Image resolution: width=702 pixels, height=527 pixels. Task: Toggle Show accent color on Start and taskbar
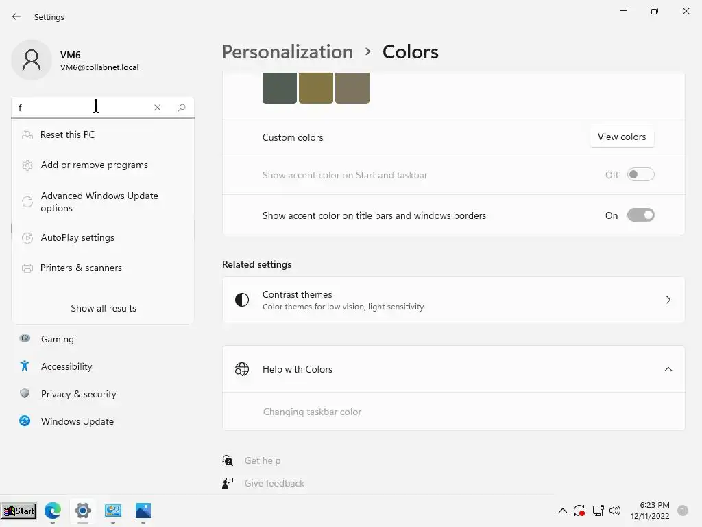[641, 175]
